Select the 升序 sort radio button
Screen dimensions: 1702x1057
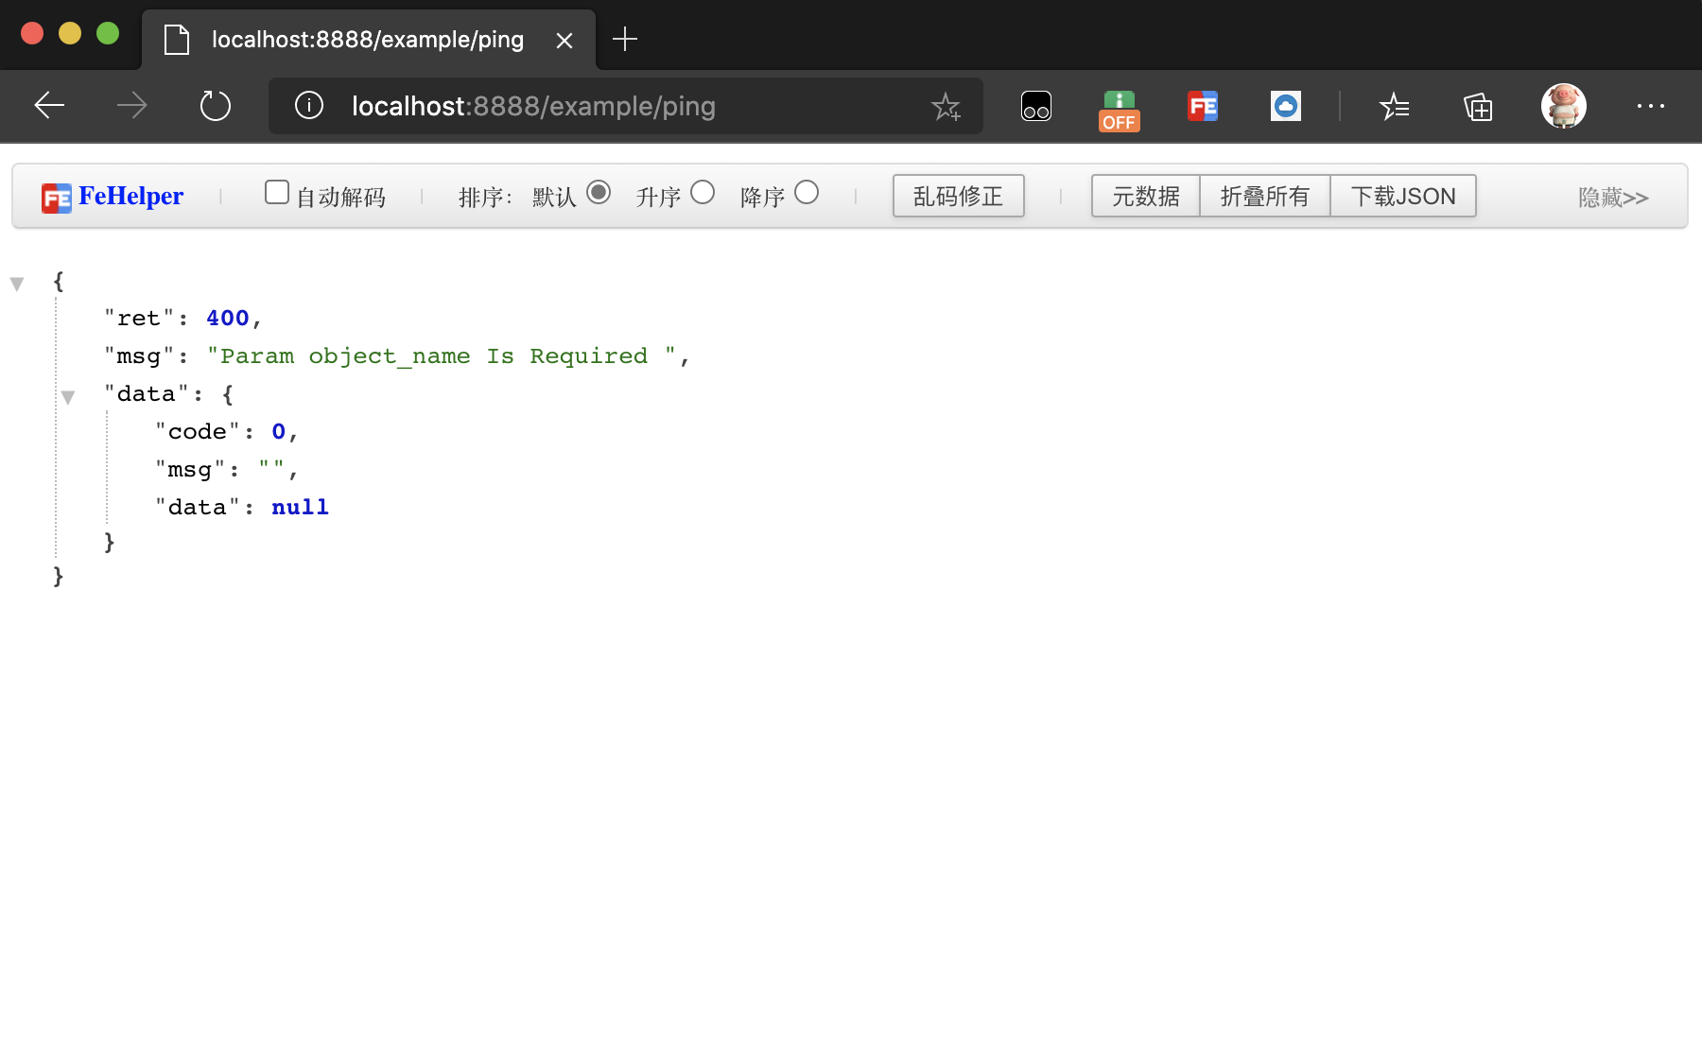pos(703,192)
